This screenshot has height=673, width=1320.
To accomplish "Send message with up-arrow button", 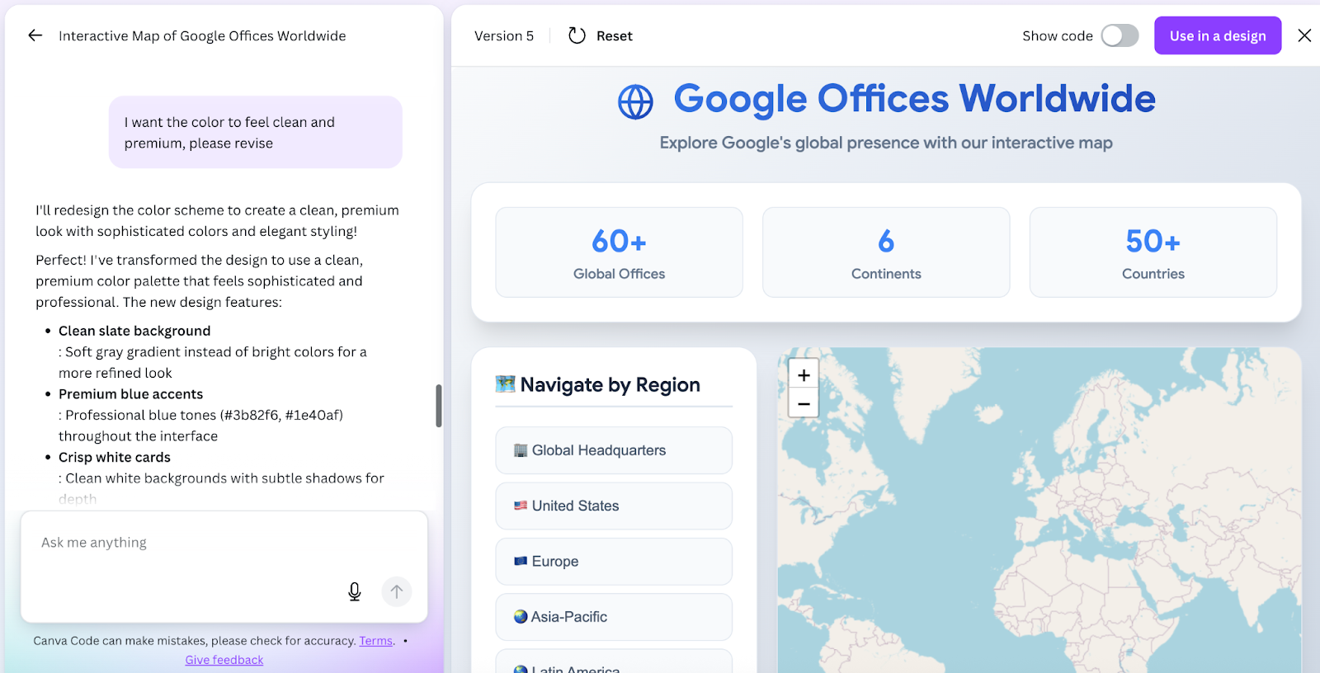I will 397,591.
